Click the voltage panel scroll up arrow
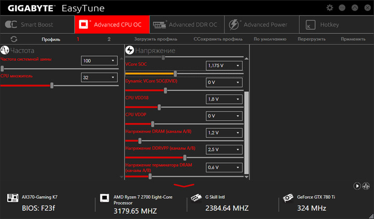374x219 pixels. [247, 59]
